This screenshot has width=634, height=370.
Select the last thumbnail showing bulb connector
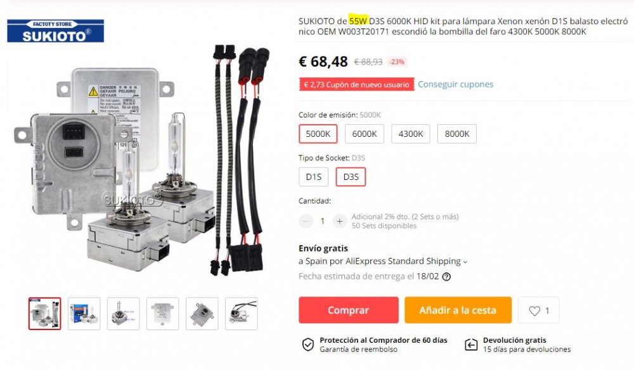click(242, 314)
